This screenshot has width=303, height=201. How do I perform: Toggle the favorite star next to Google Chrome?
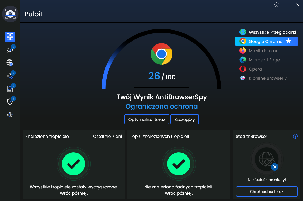point(288,41)
